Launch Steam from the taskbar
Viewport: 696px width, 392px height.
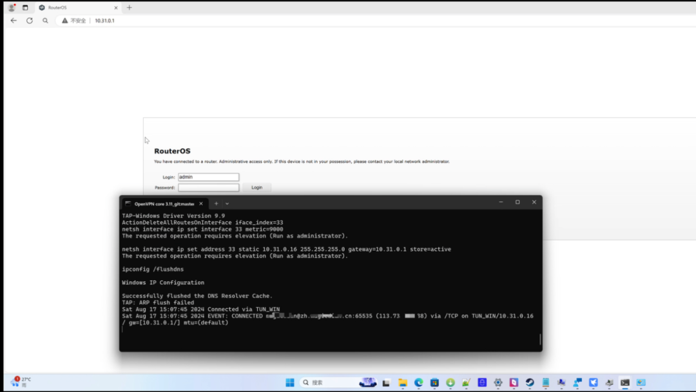tap(528, 382)
